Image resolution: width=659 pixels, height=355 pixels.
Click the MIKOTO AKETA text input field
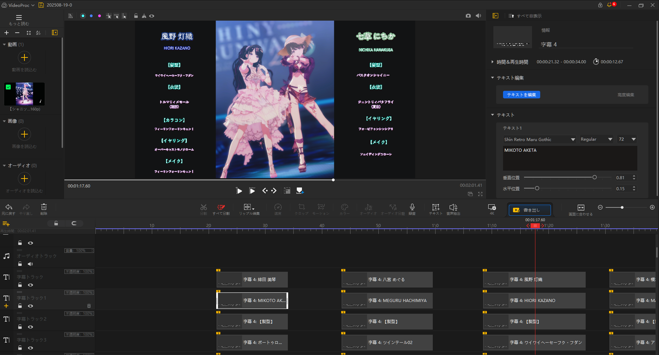pyautogui.click(x=570, y=158)
